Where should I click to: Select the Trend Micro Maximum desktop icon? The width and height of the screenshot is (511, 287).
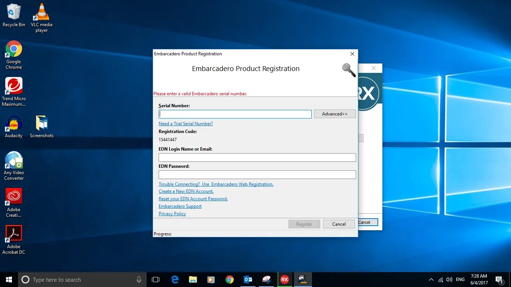(x=14, y=92)
